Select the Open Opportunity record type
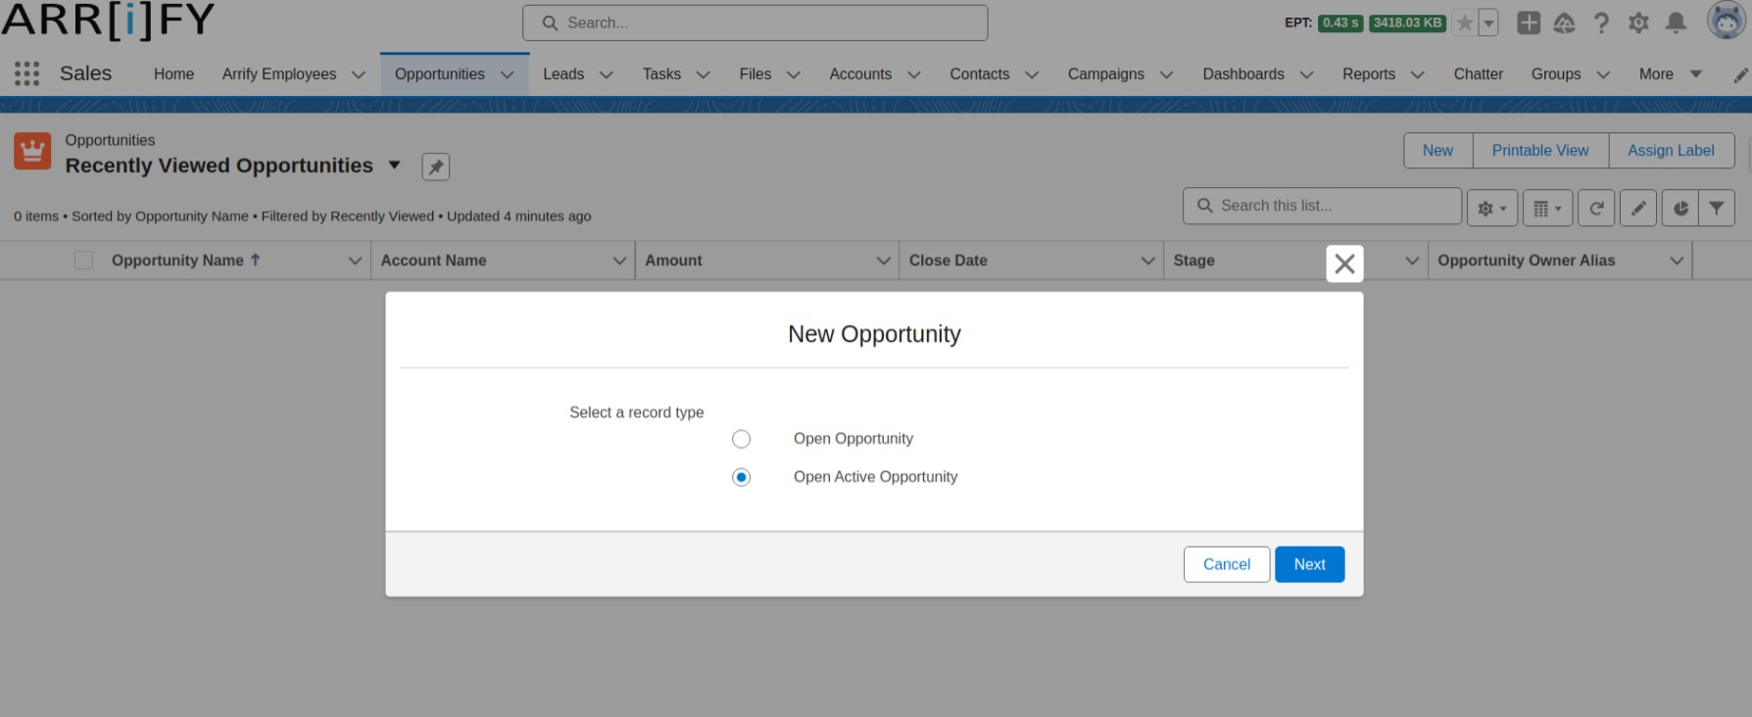1752x717 pixels. (741, 439)
